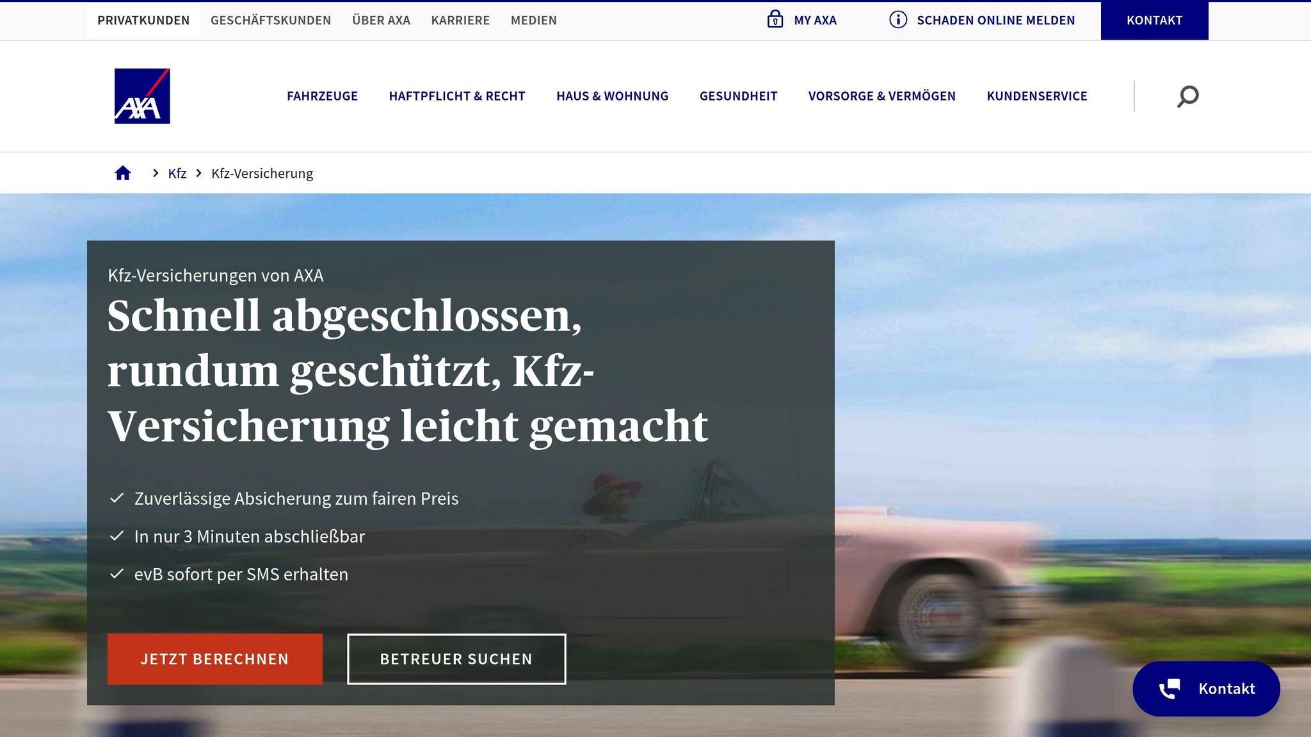1311x737 pixels.
Task: Open the GESUNDHEIT menu
Action: pos(739,96)
